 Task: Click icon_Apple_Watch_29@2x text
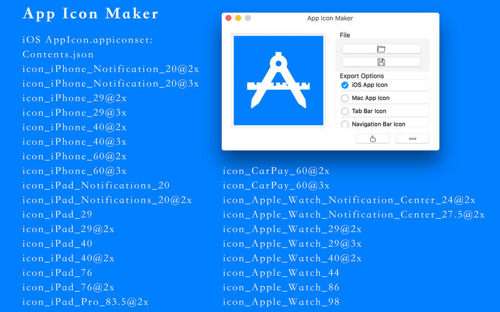292,229
